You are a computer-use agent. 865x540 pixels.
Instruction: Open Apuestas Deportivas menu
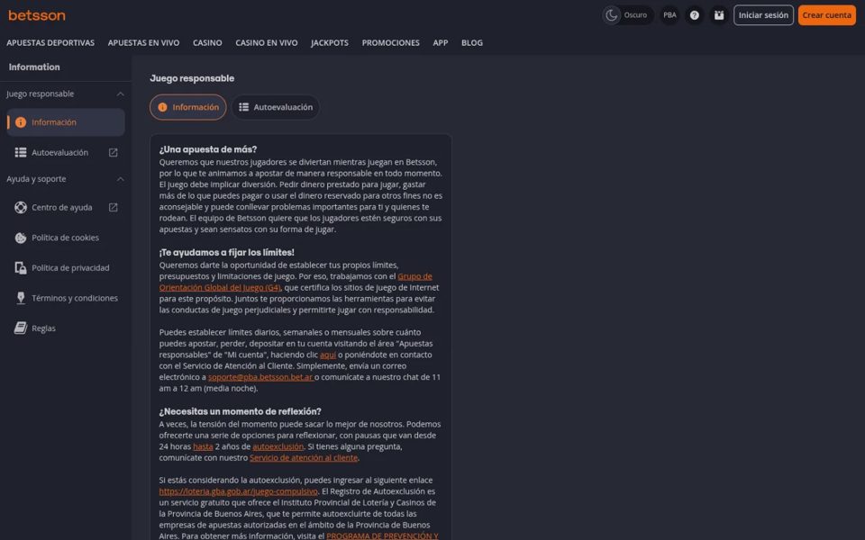point(50,42)
